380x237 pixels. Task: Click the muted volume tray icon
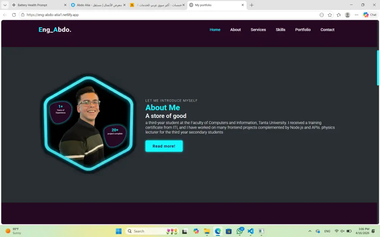click(x=342, y=231)
